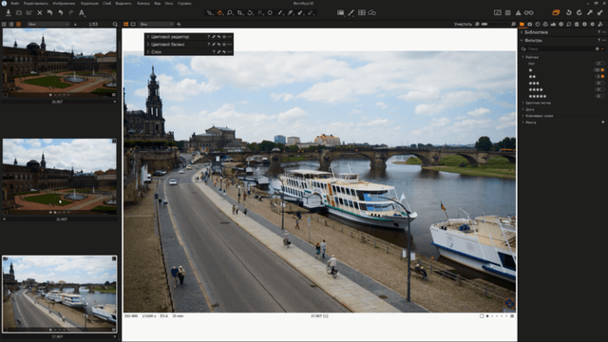
Task: Open the Capture camera tool tab
Action: coord(530,24)
